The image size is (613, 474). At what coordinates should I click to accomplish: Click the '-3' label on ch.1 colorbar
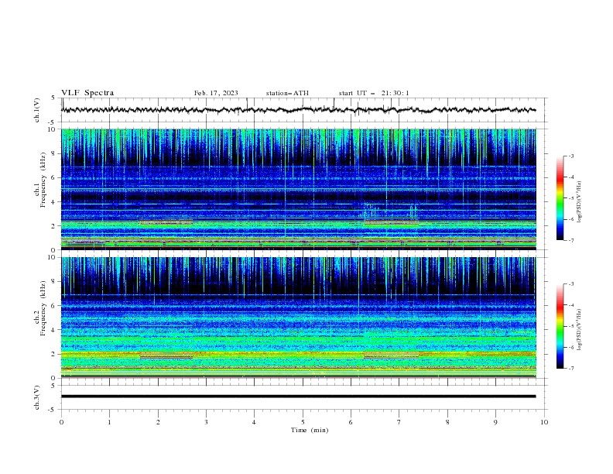click(570, 156)
